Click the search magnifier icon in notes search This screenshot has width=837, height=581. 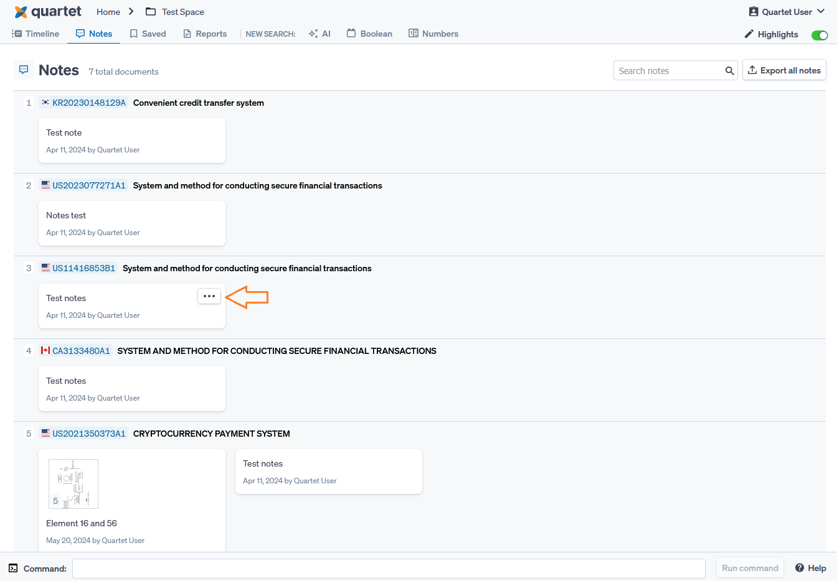tap(729, 71)
